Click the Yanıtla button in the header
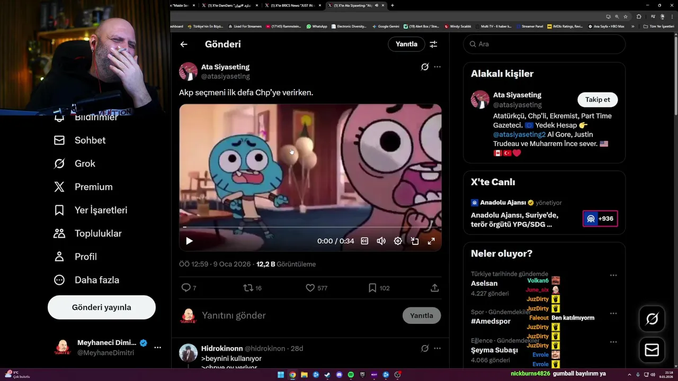Viewport: 678px width, 381px height. click(x=406, y=44)
